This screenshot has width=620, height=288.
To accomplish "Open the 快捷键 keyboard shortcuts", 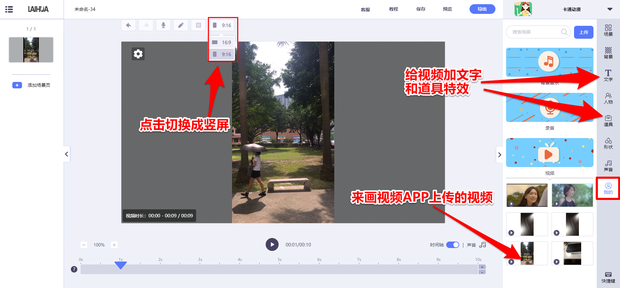I will 608,277.
